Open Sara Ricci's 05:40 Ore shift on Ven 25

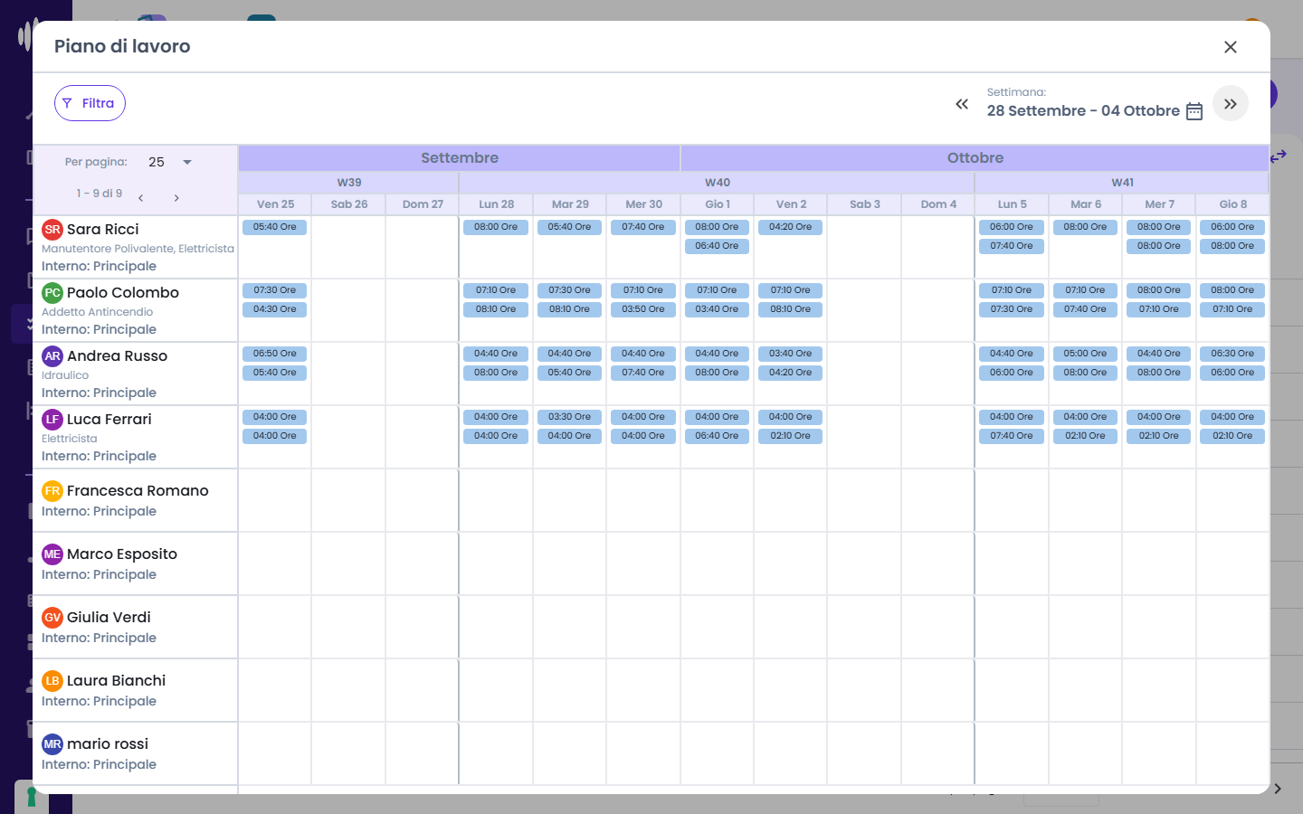click(275, 227)
